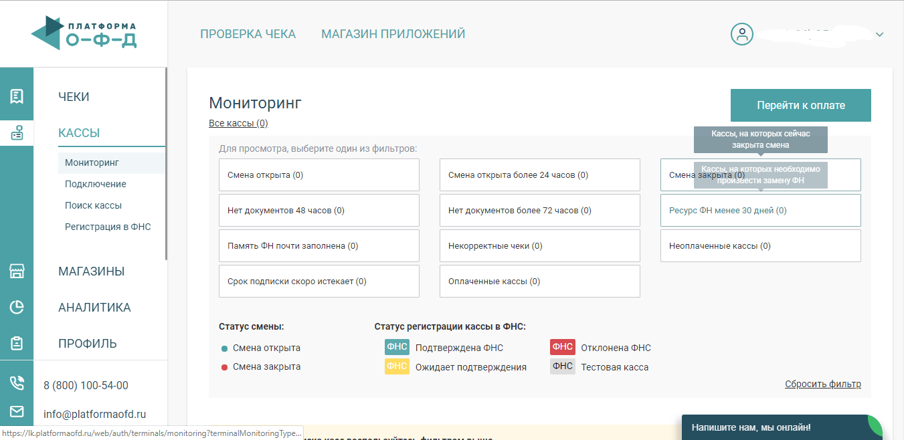Click the envelope email icon

tap(17, 412)
